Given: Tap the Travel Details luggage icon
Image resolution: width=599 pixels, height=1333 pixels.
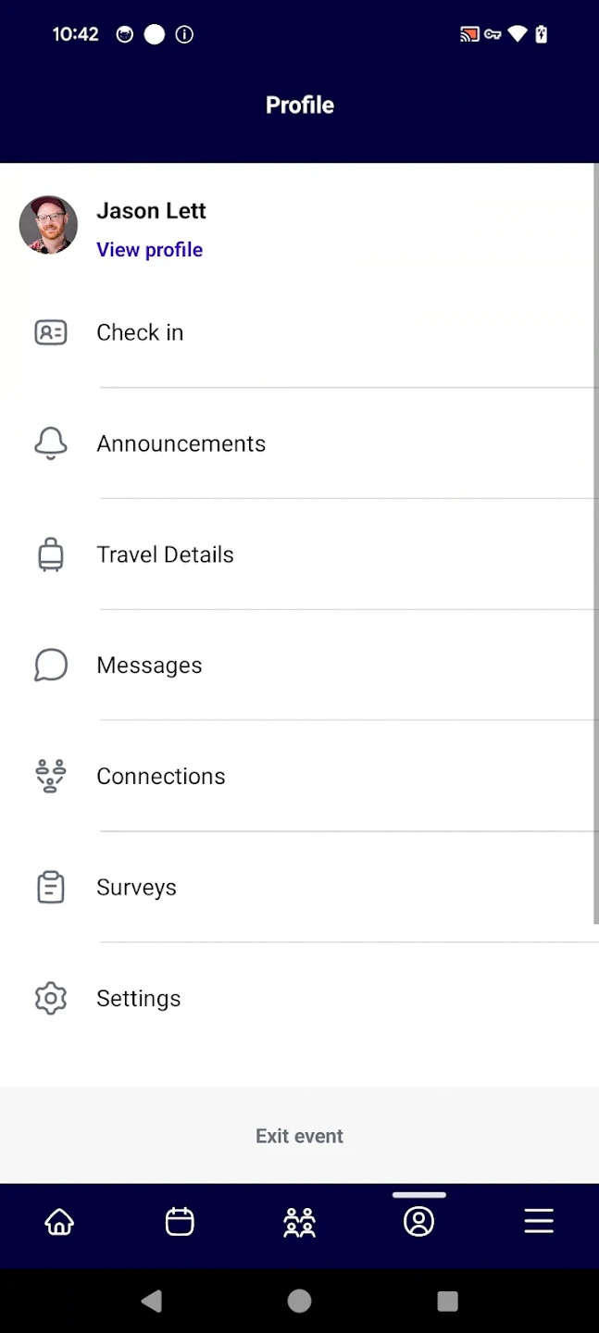Looking at the screenshot, I should [x=51, y=554].
